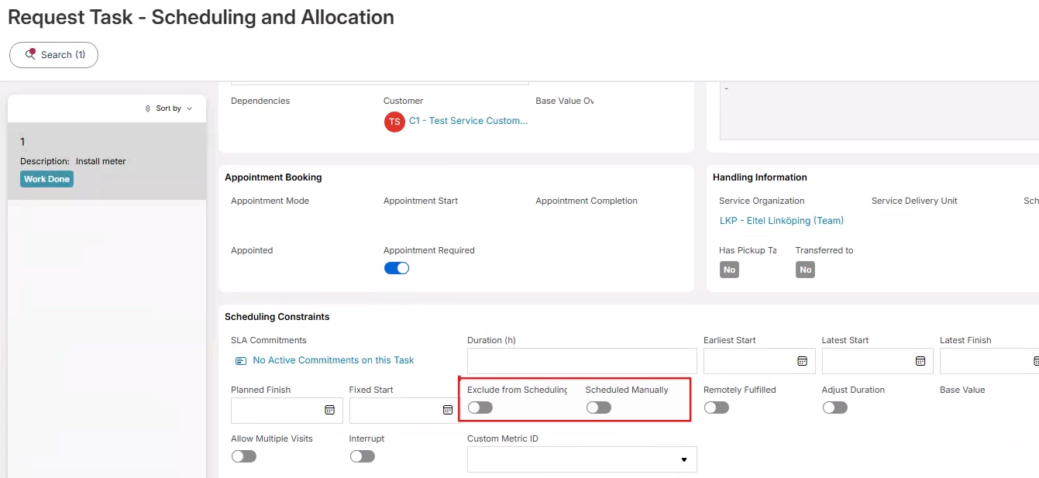The width and height of the screenshot is (1039, 478).
Task: Click the SLA commitments list icon
Action: point(241,361)
